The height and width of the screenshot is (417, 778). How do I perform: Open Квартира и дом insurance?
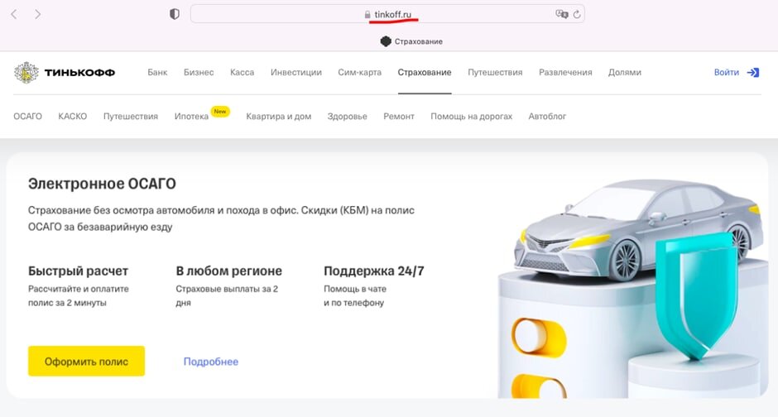279,117
